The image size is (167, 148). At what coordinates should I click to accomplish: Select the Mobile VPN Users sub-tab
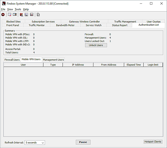pyautogui.click(x=31, y=59)
